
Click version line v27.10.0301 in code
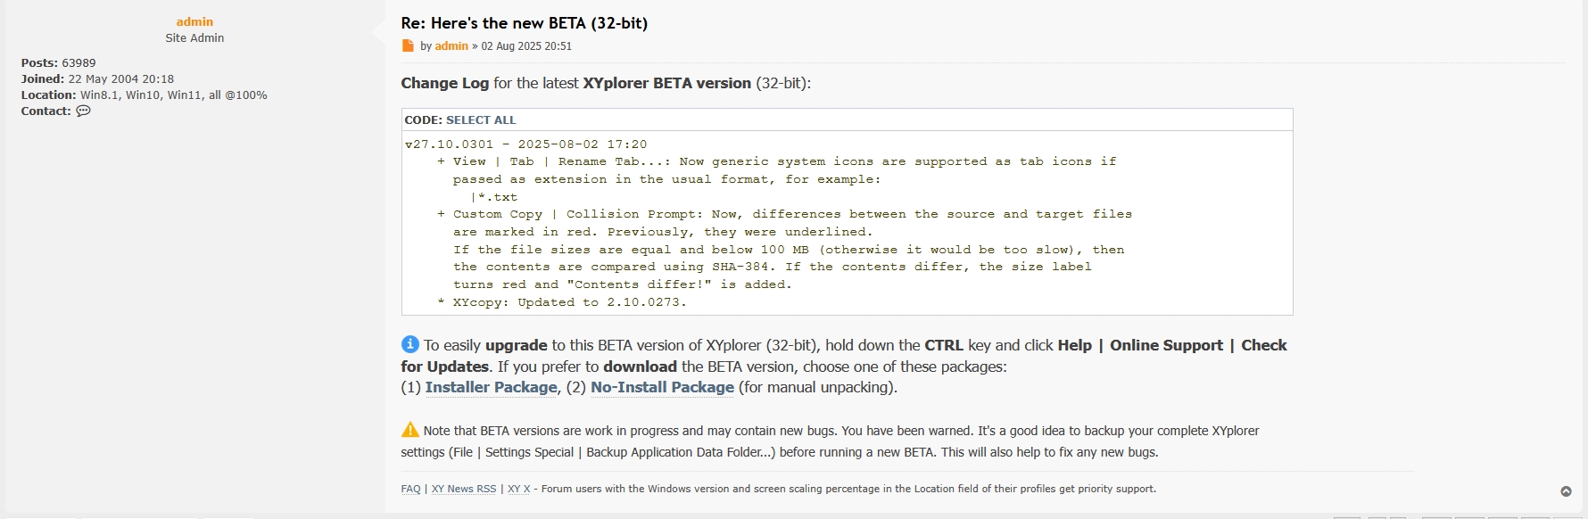(525, 144)
